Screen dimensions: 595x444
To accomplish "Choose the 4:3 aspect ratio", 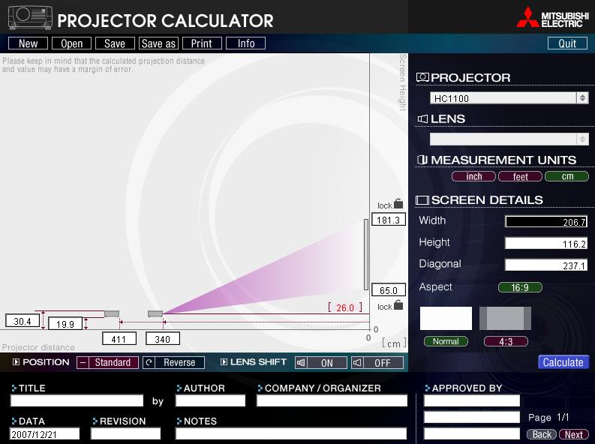I will pos(506,342).
